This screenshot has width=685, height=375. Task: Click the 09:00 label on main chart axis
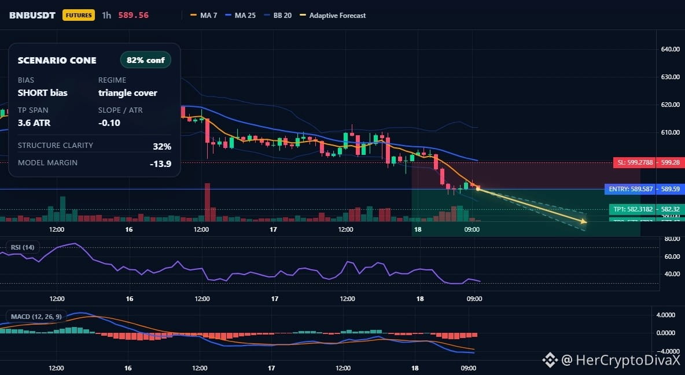tap(472, 229)
